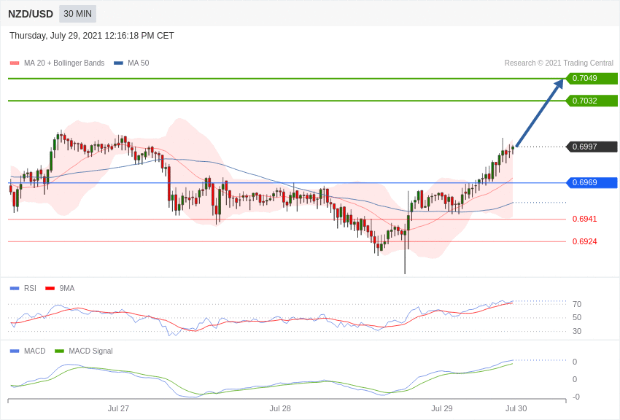Click the RSI legend swatch
Image resolution: width=620 pixels, height=420 pixels.
click(x=15, y=289)
